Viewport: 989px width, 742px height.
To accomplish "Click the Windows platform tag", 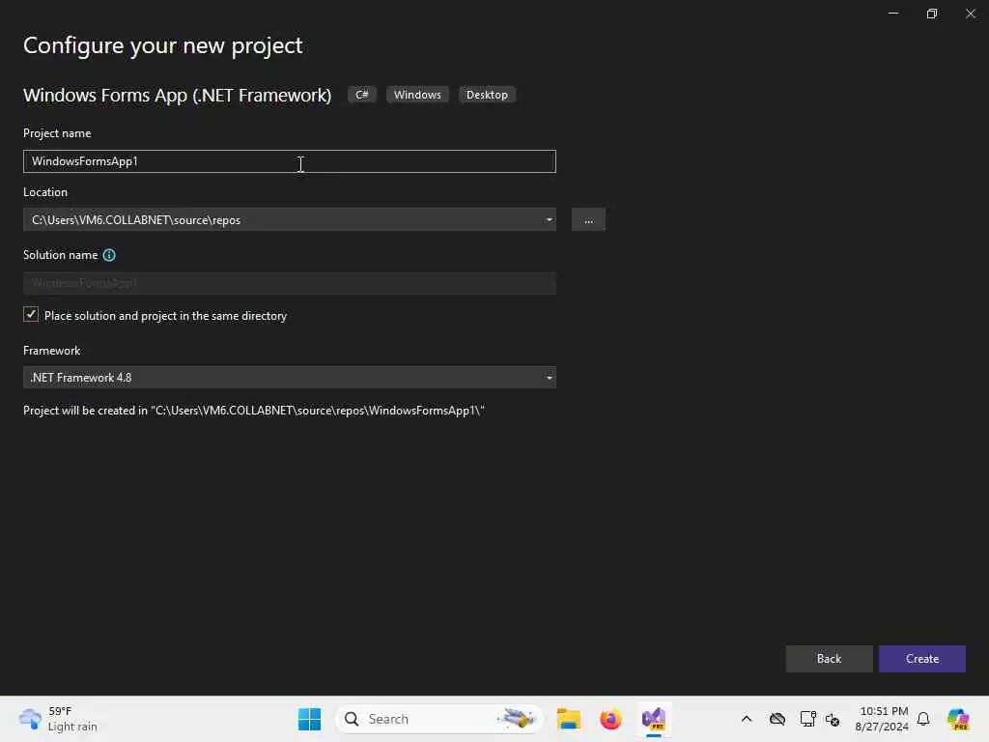I will pos(417,95).
